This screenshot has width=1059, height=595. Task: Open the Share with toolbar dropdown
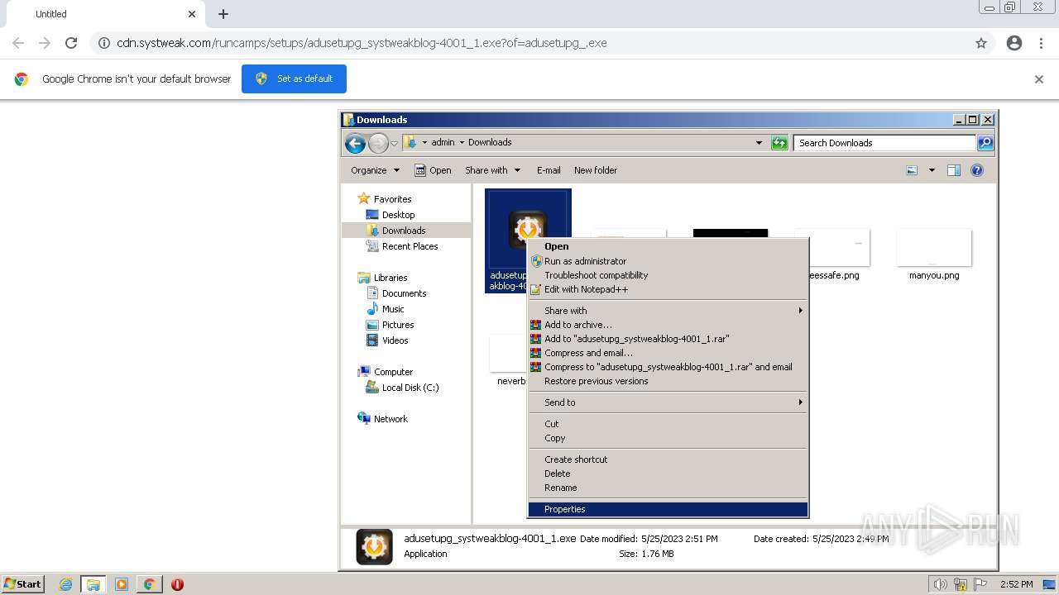(x=493, y=170)
